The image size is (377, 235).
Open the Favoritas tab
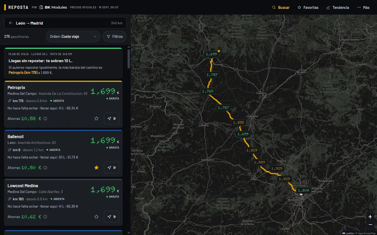[308, 8]
